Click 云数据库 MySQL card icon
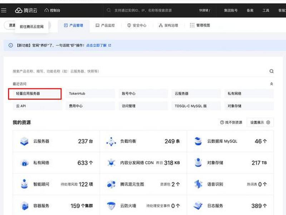Screen dimensions: 286x215 click(198, 141)
